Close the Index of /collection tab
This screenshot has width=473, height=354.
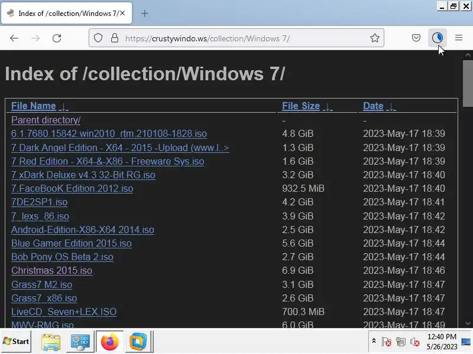click(122, 13)
